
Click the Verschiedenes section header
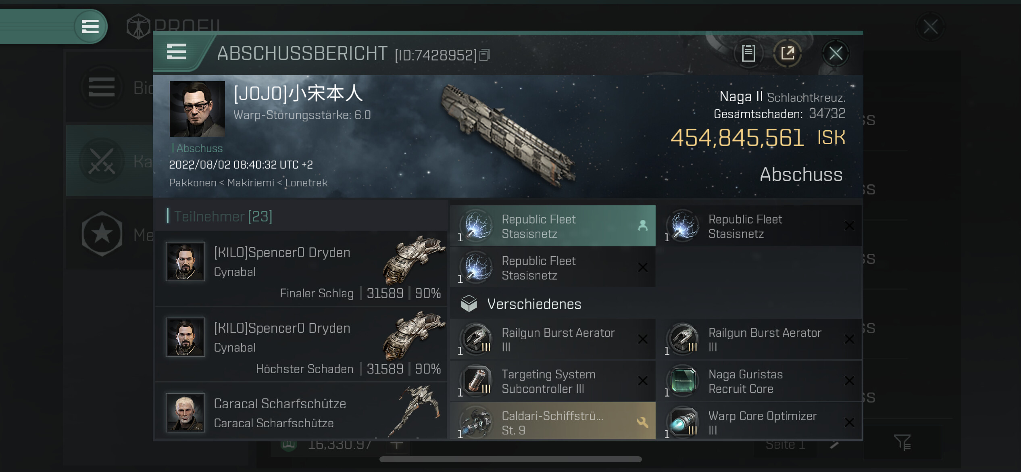tap(534, 304)
